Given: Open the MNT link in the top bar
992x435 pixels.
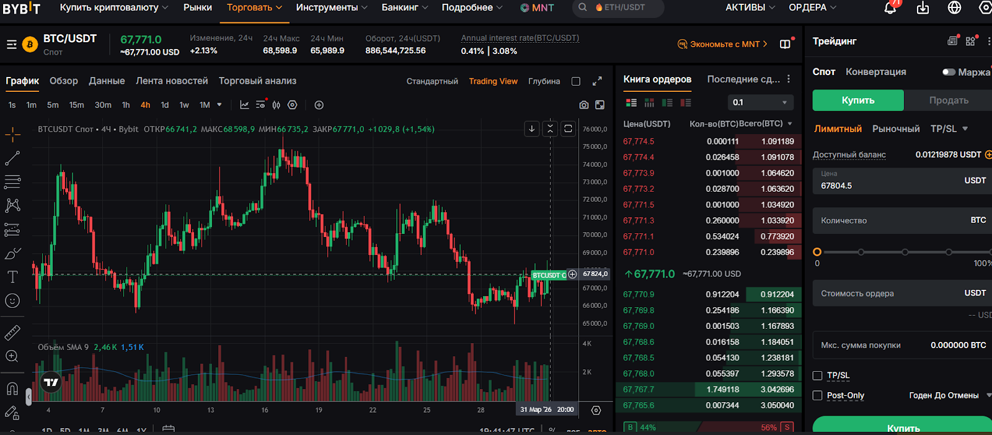Looking at the screenshot, I should (537, 7).
